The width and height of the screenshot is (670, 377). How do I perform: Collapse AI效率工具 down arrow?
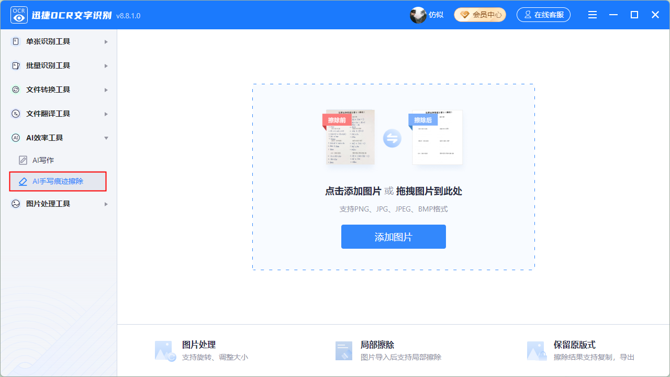pos(106,138)
